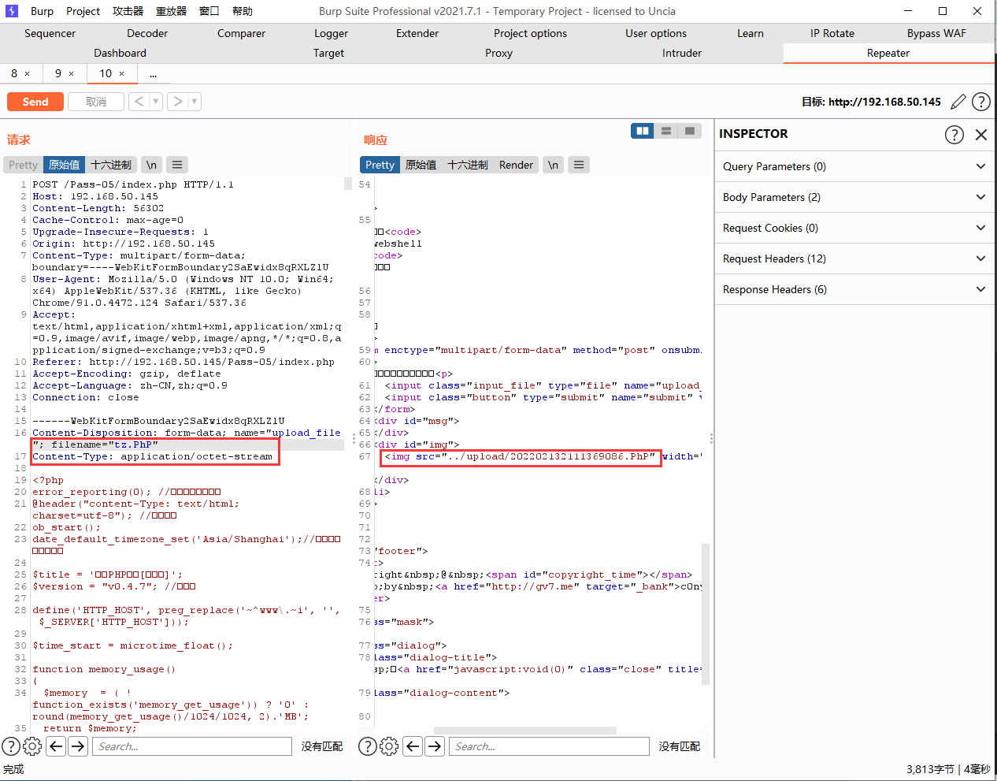Click the response search input field
997x781 pixels.
[549, 746]
